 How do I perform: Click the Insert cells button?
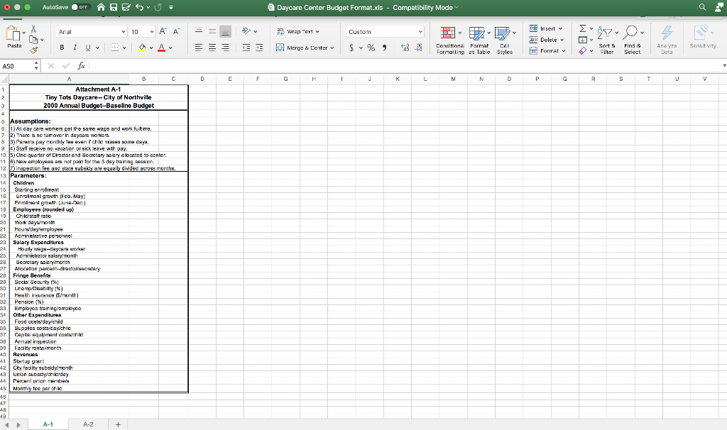pos(546,28)
